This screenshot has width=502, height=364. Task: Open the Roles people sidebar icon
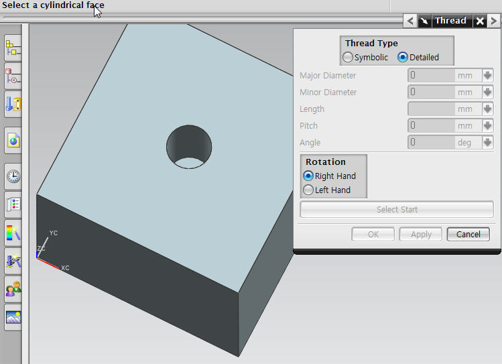click(x=13, y=289)
